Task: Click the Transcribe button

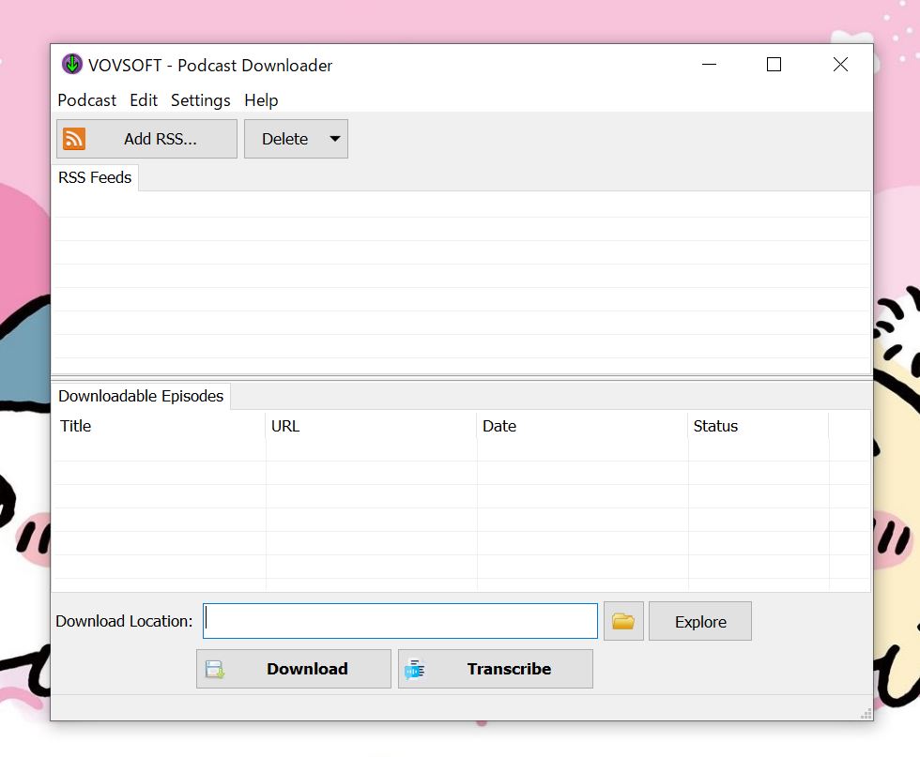Action: tap(496, 669)
